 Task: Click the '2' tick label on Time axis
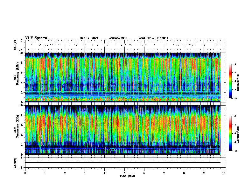[x=65, y=173]
